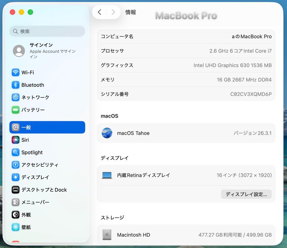
Task: Open Bluetooth settings label
Action: [x=33, y=85]
